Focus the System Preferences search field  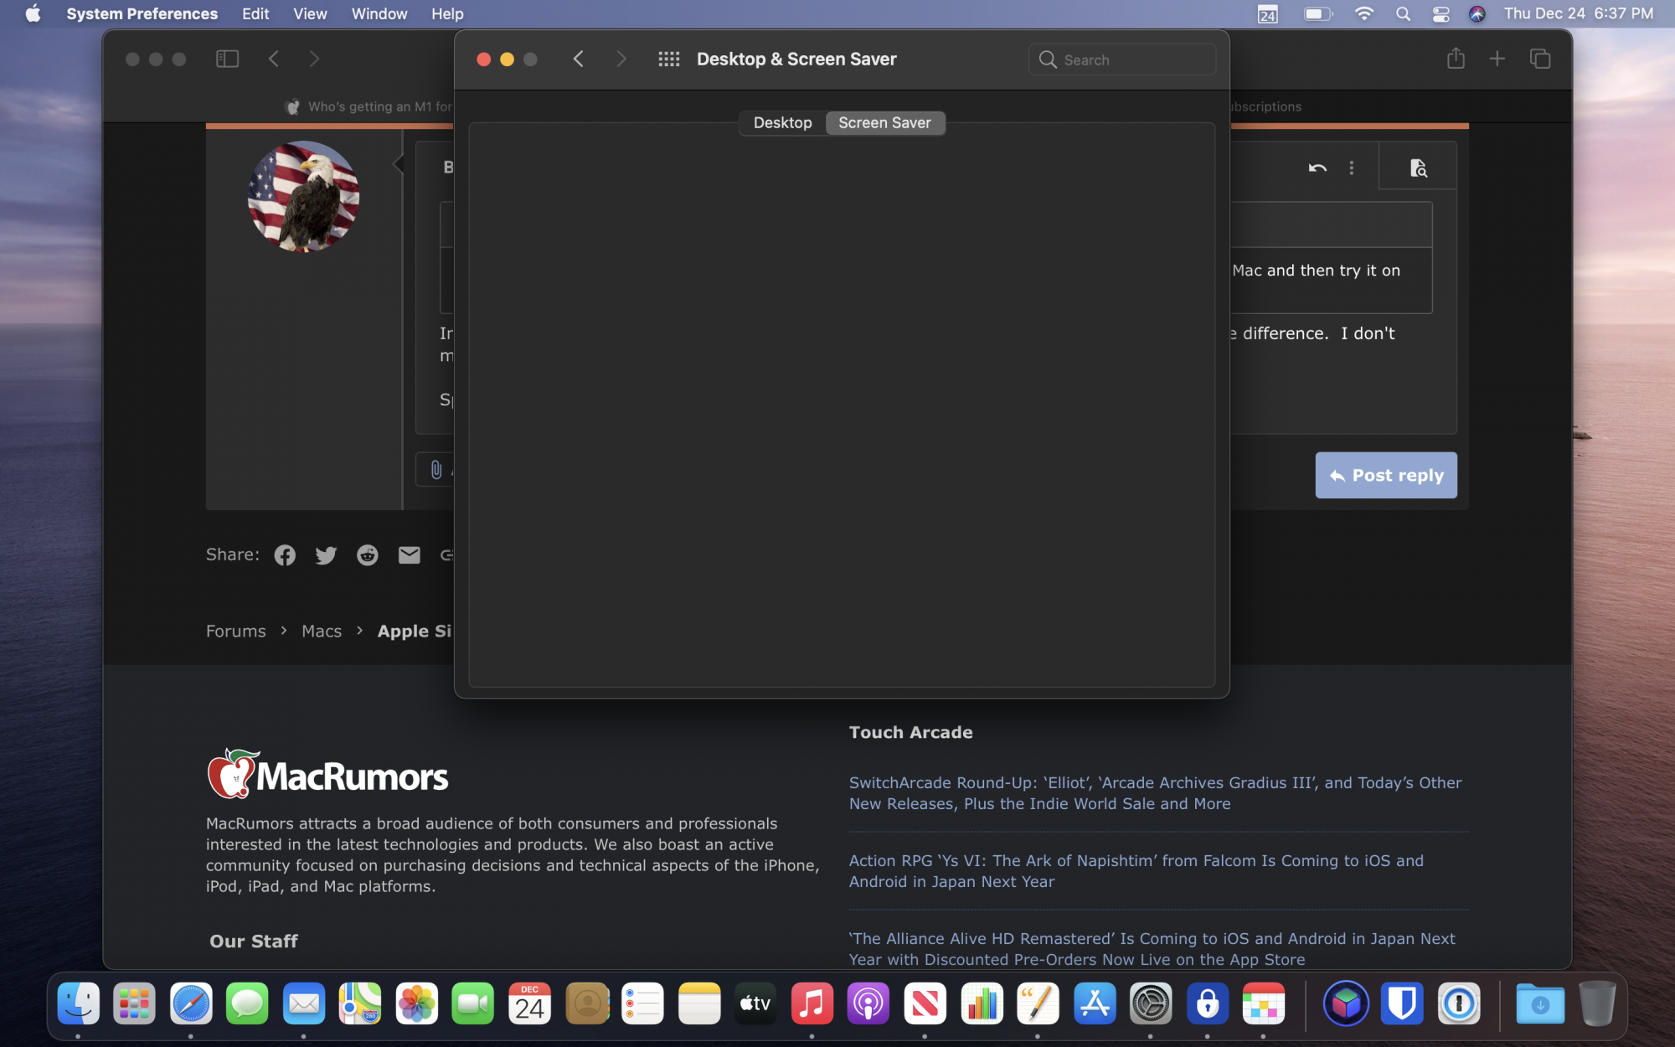click(x=1121, y=59)
